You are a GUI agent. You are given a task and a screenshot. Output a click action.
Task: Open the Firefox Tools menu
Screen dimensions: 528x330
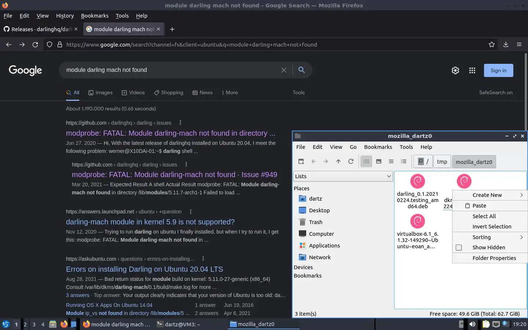pos(122,16)
